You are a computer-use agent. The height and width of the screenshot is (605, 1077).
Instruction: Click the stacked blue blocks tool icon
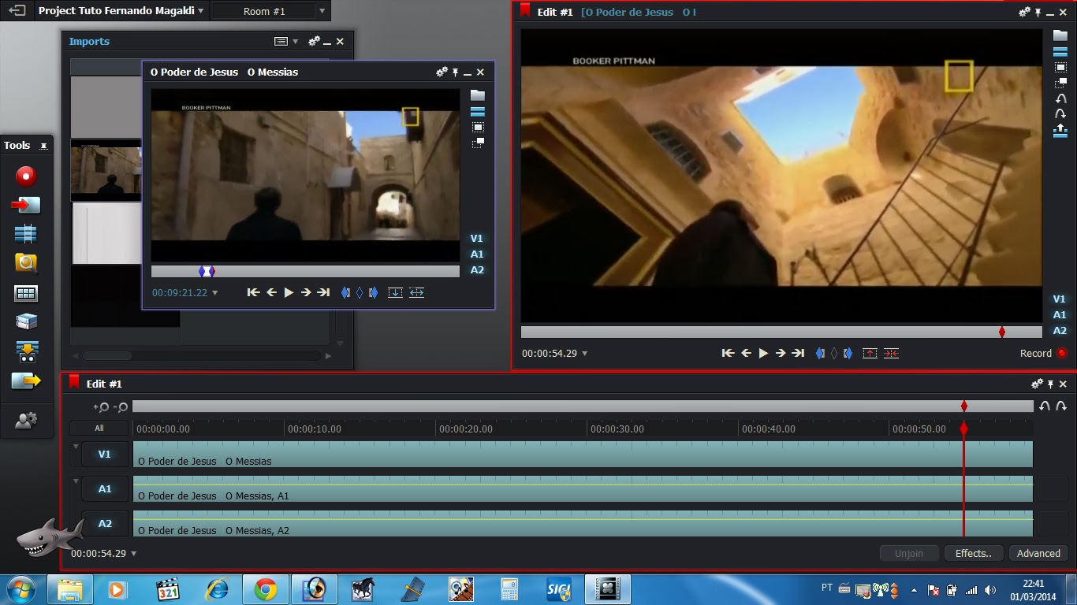tap(26, 321)
